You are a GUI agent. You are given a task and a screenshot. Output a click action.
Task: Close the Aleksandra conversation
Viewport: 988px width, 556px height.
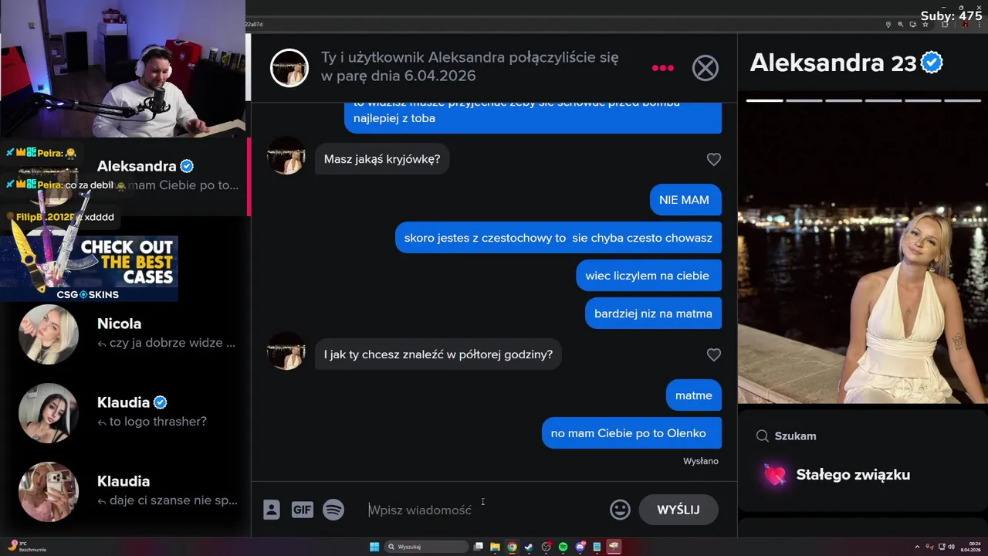pos(705,68)
